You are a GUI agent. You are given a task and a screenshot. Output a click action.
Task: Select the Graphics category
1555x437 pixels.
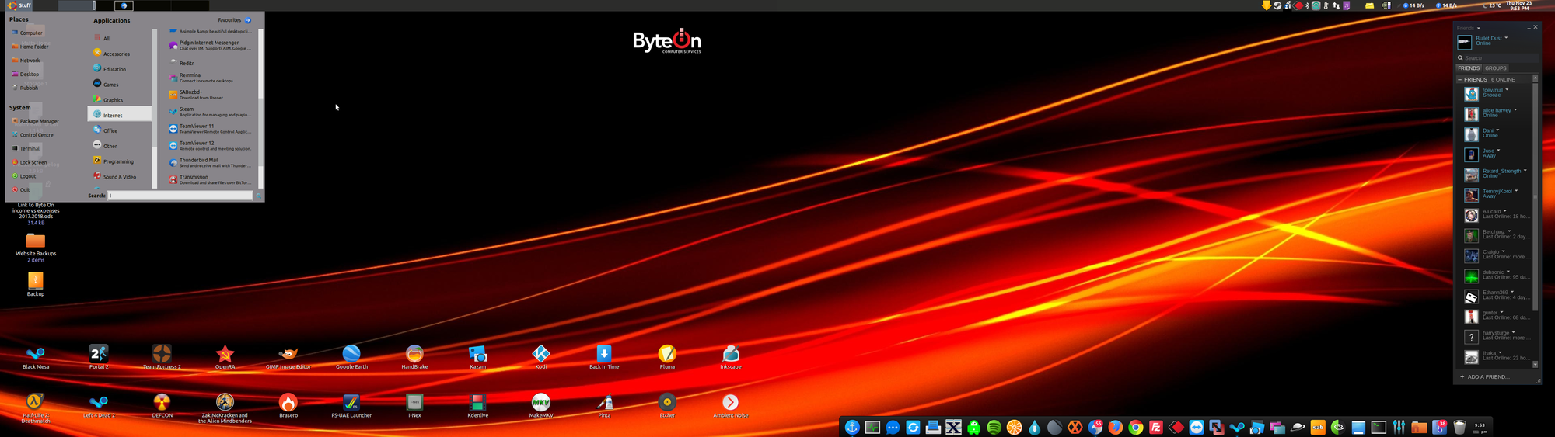tap(114, 99)
